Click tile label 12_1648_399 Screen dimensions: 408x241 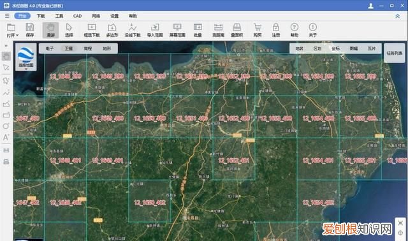point(66,77)
